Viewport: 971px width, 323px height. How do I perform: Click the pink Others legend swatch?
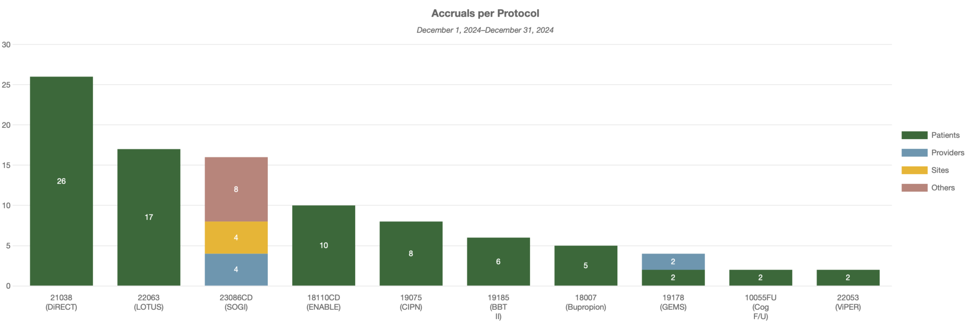pos(914,188)
